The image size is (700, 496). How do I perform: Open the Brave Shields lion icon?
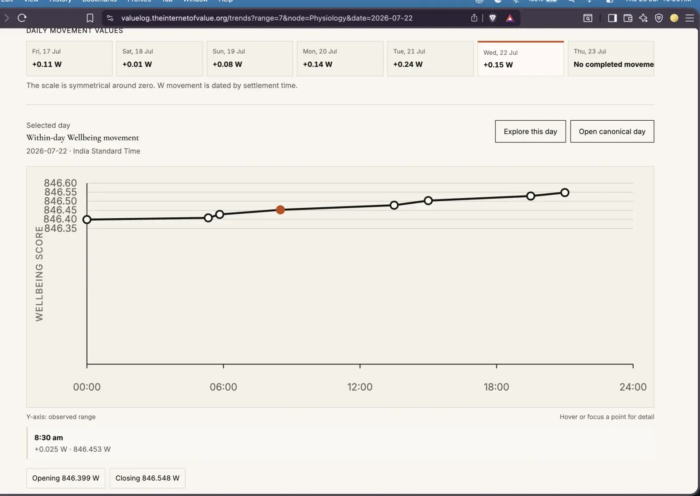tap(493, 18)
